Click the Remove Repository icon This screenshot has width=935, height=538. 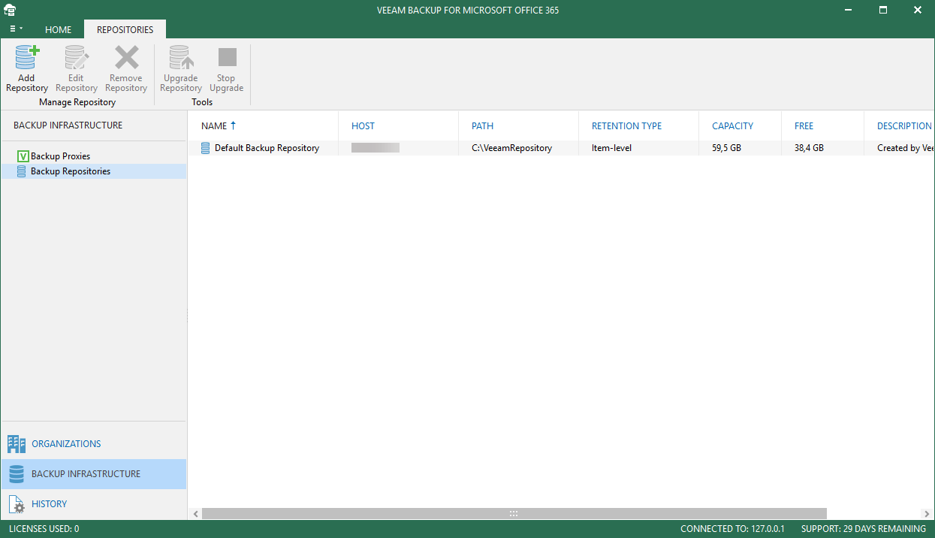click(x=126, y=58)
